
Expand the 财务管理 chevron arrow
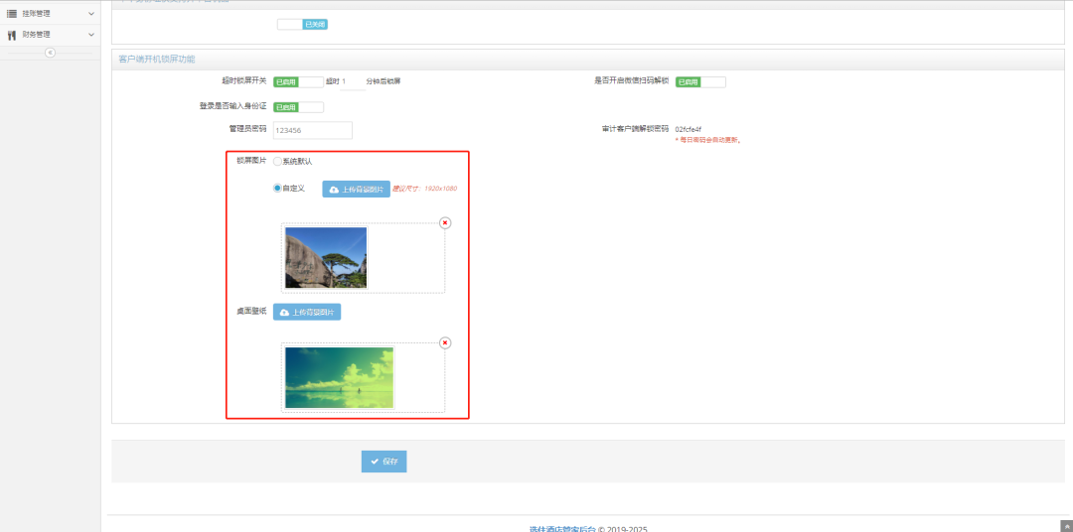tap(91, 34)
